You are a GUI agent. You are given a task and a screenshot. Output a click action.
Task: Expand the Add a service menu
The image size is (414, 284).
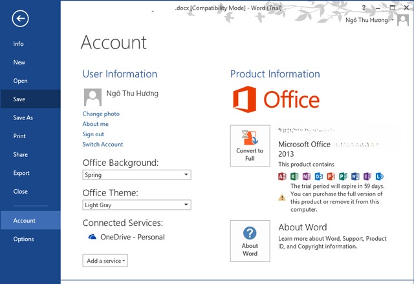[x=105, y=261]
